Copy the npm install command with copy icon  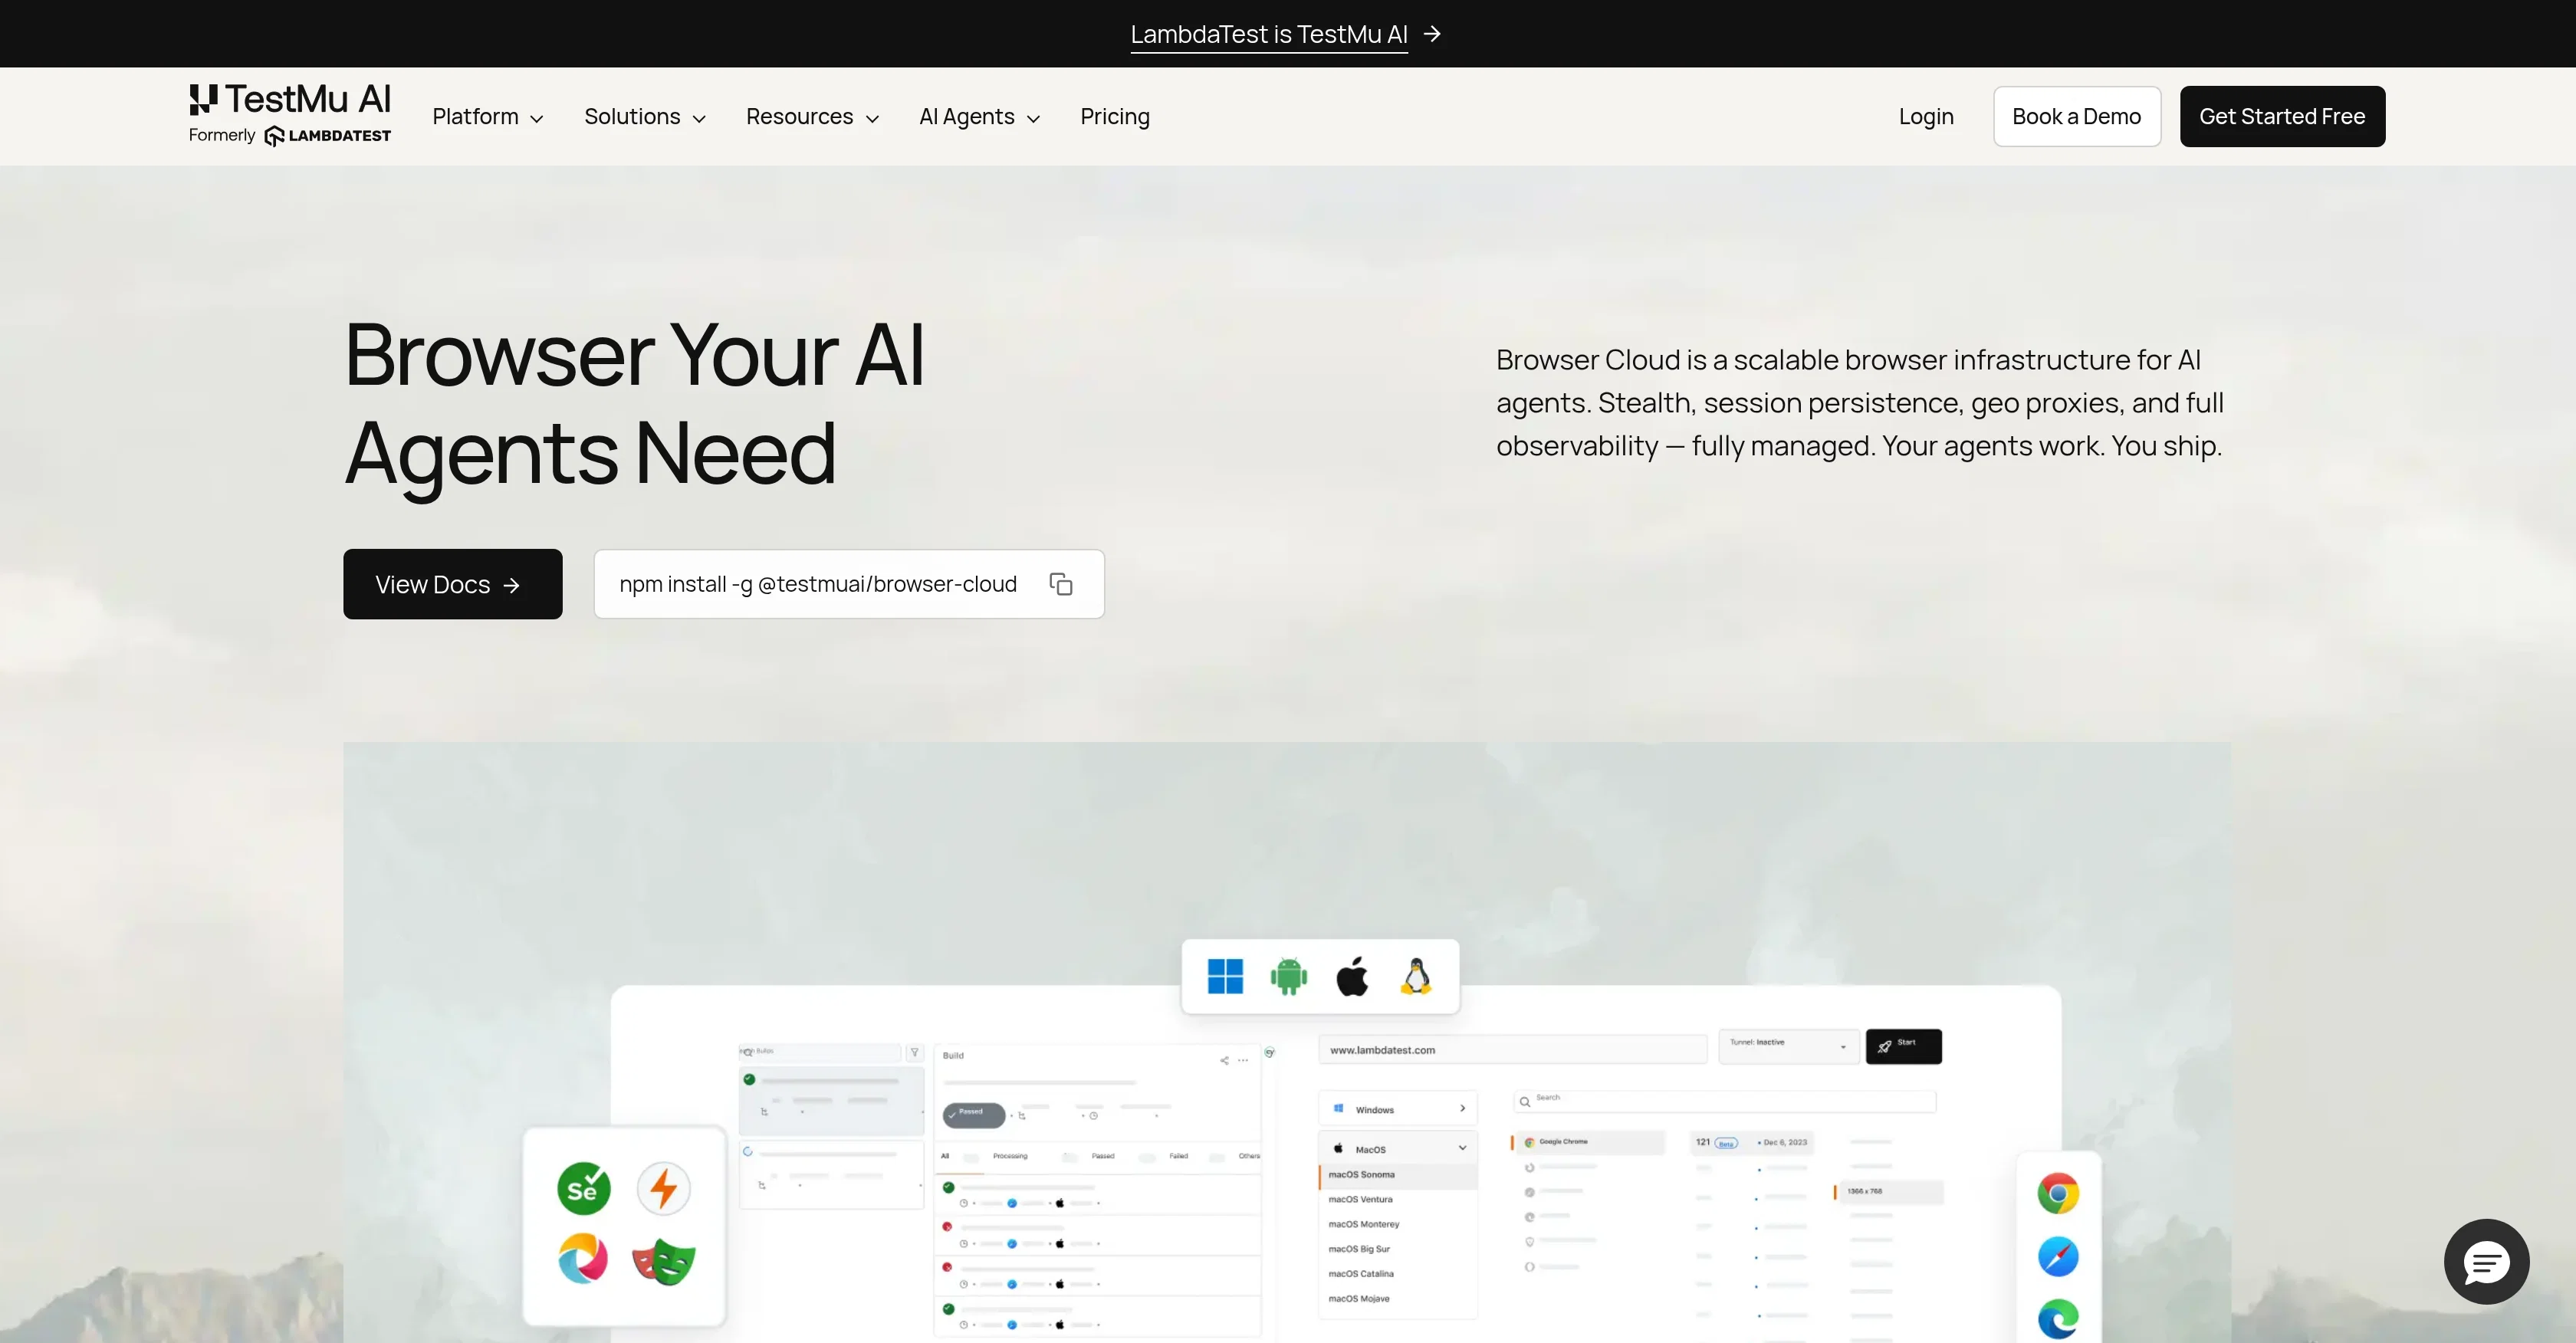point(1061,584)
